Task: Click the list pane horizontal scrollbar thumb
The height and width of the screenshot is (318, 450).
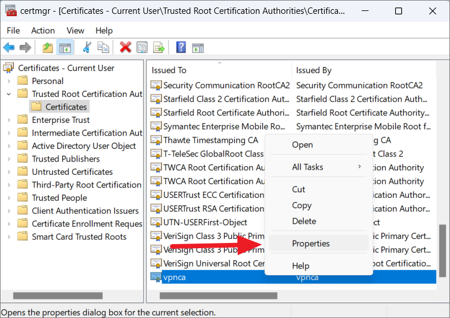Action: pos(218,295)
